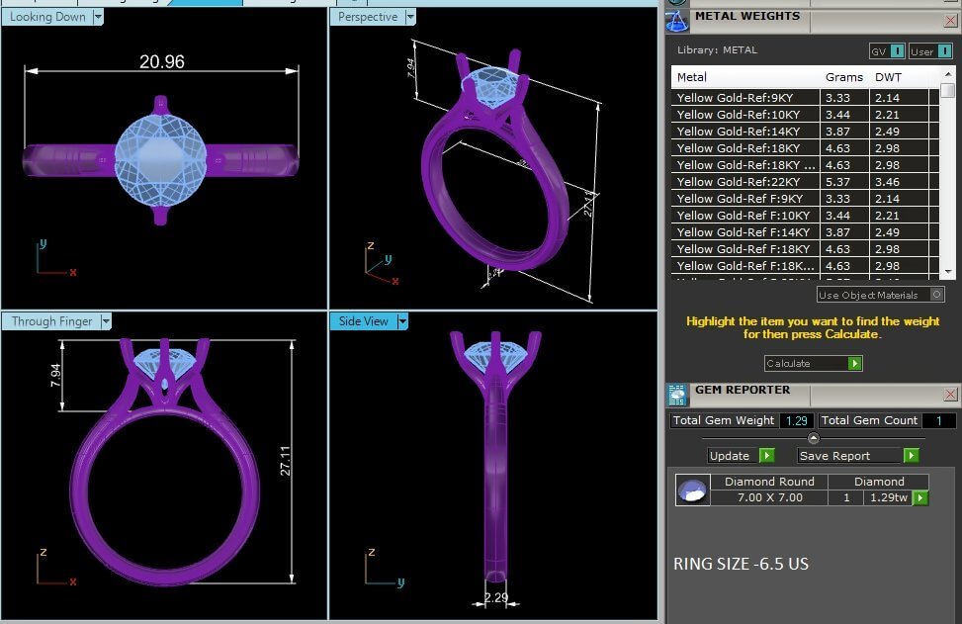The image size is (962, 624).
Task: Open the Looking Down viewport dropdown
Action: 97,17
